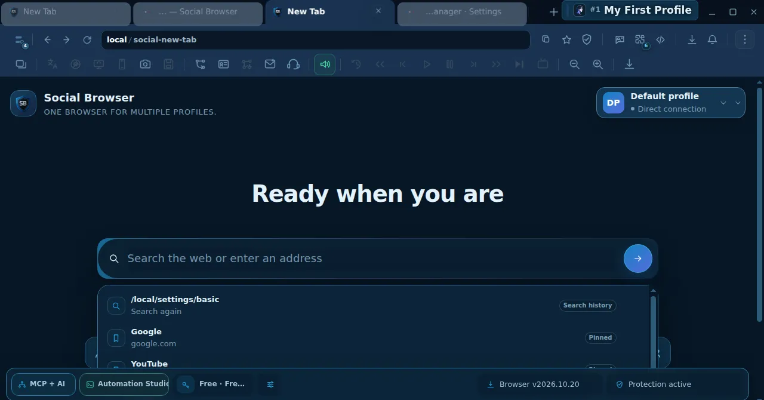
Task: Click the Pinned badge on Google row
Action: coord(600,337)
